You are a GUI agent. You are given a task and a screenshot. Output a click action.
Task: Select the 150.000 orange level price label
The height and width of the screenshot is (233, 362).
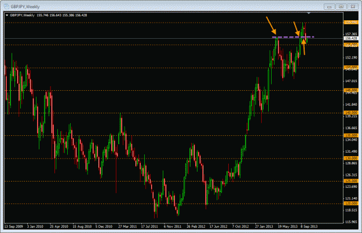351,67
